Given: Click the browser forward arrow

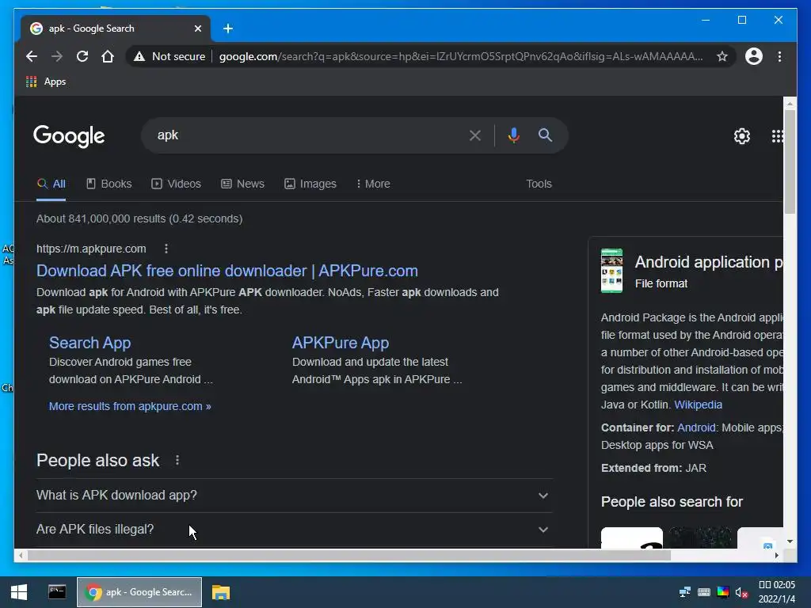Looking at the screenshot, I should click(57, 56).
